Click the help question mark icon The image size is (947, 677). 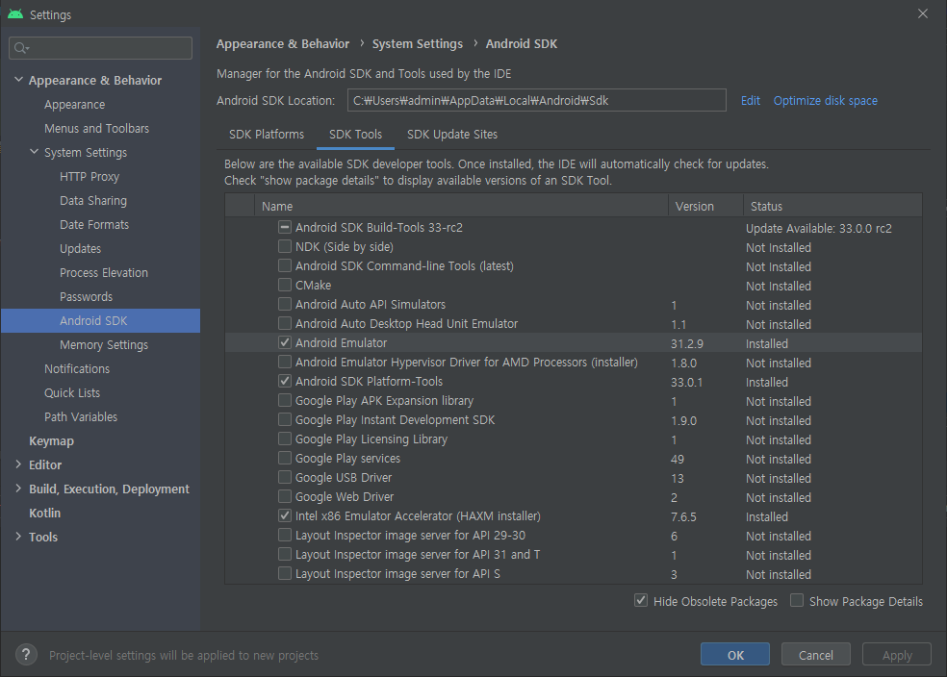tap(26, 655)
